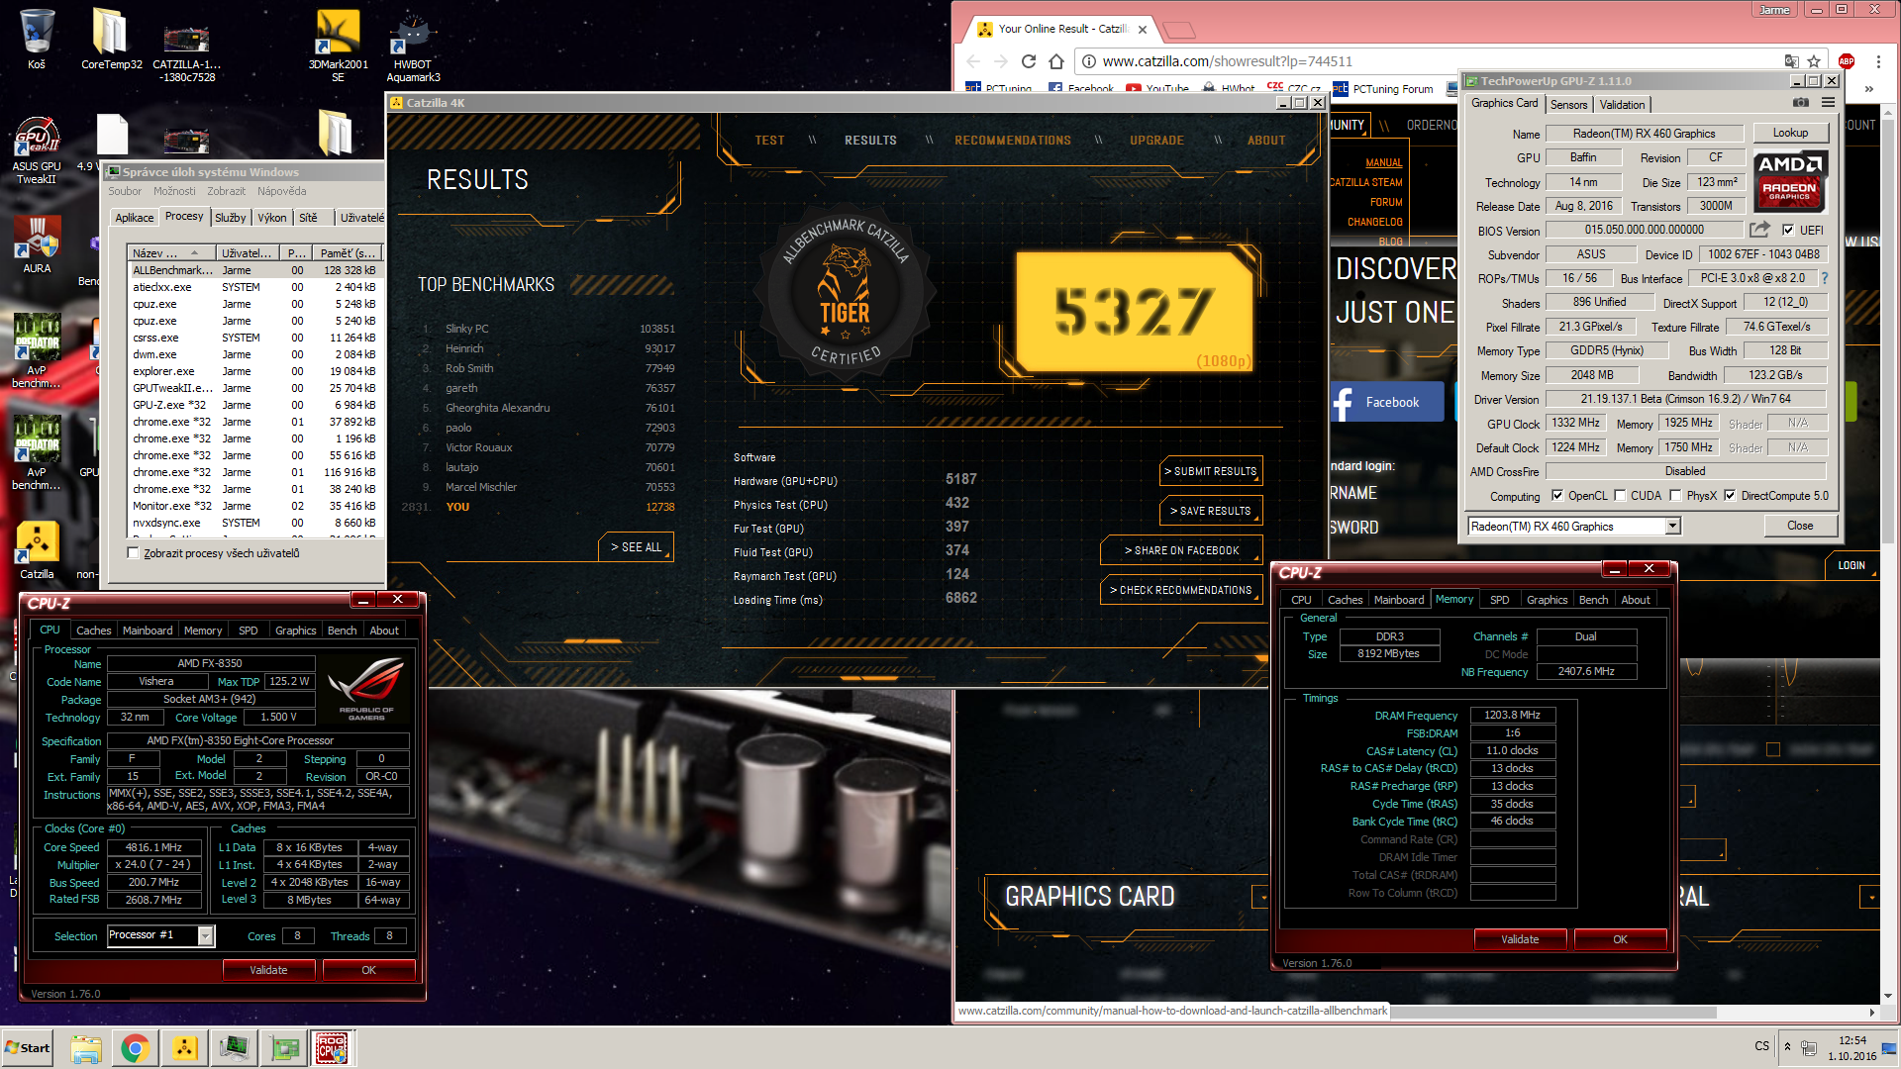Open AURA desktop shortcut

[37, 244]
